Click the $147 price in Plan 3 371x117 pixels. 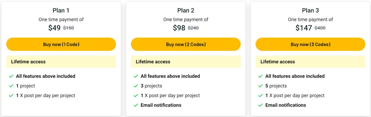tap(304, 28)
